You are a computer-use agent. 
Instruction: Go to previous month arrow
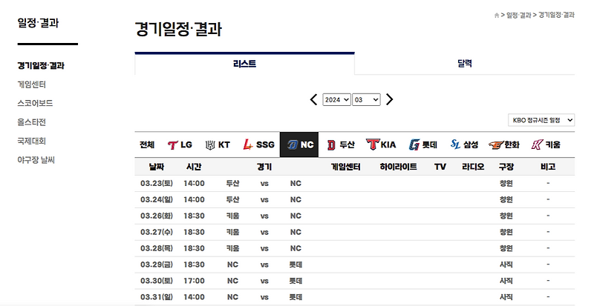click(313, 99)
